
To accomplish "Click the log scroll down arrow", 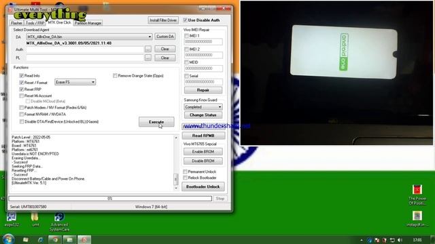I will click(176, 188).
